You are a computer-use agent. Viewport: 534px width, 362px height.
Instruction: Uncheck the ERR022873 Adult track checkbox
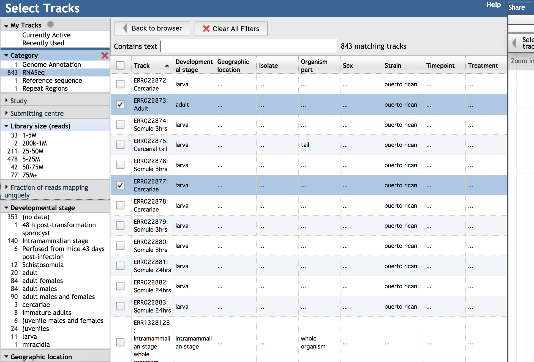[120, 105]
